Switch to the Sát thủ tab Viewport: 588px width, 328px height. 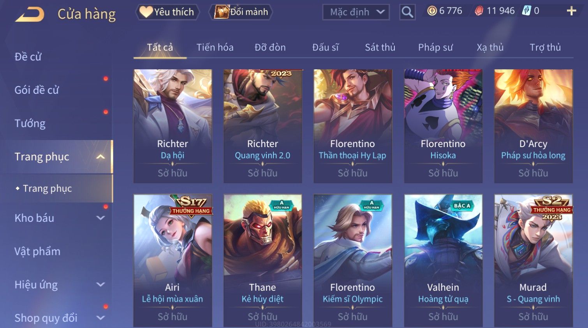click(x=380, y=47)
